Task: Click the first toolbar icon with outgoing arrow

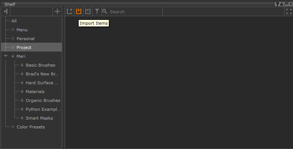Action: pyautogui.click(x=69, y=11)
